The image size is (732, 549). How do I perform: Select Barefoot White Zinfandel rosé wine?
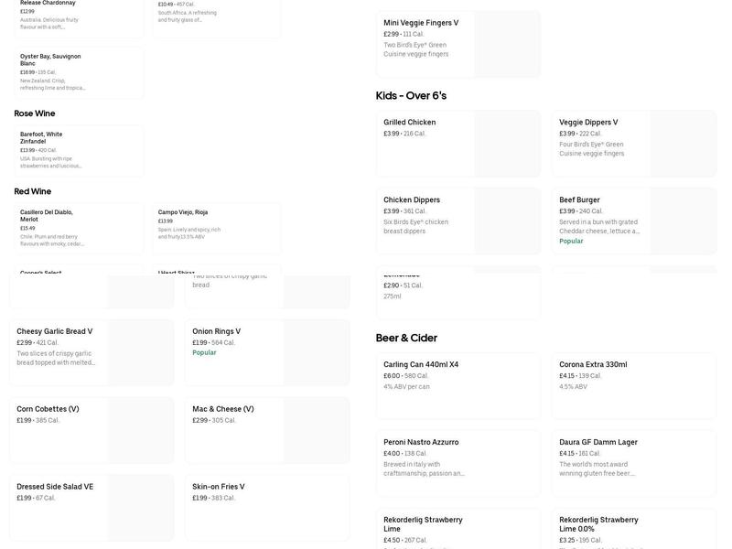click(79, 150)
